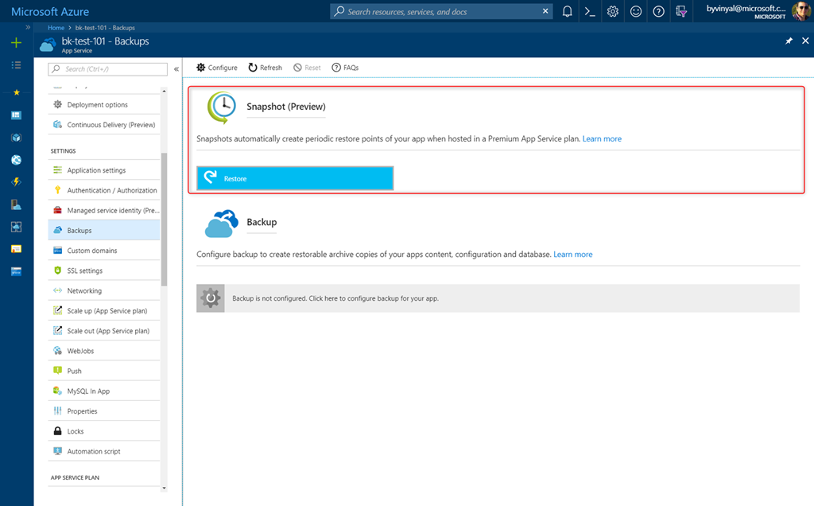Open the notifications bell icon
The image size is (814, 506).
coord(567,12)
